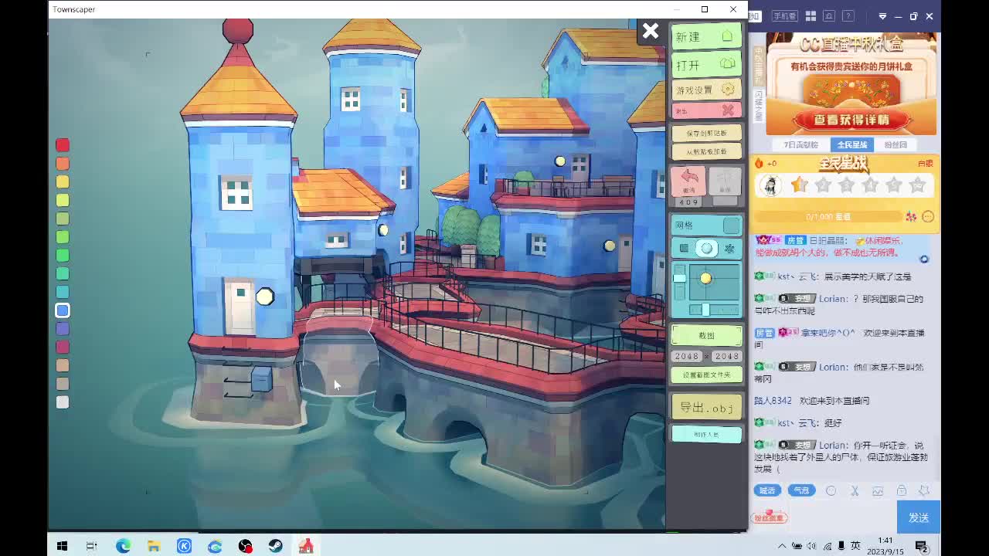Adjust the vertical sun elevation slider
The width and height of the screenshot is (989, 556).
[679, 283]
